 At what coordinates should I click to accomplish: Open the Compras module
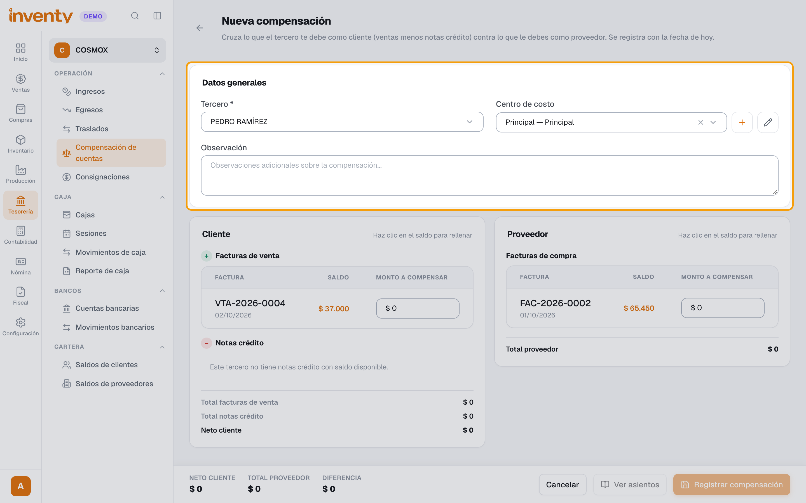click(21, 113)
